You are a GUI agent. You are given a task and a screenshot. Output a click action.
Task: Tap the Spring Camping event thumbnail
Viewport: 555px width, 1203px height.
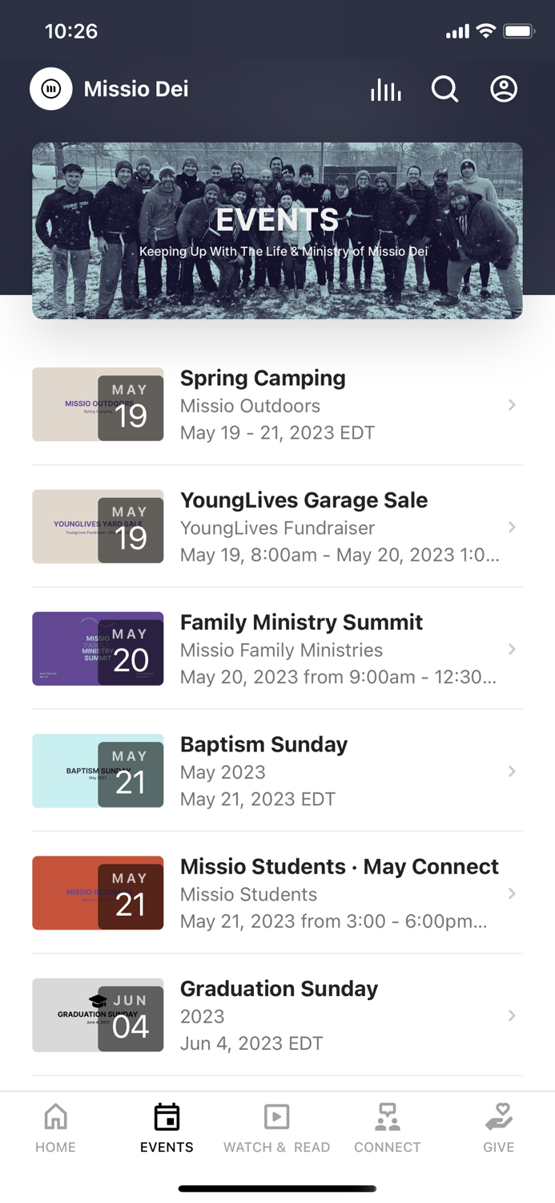point(98,405)
